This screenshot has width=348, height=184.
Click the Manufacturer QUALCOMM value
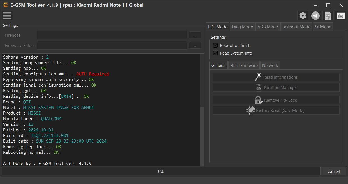point(51,119)
